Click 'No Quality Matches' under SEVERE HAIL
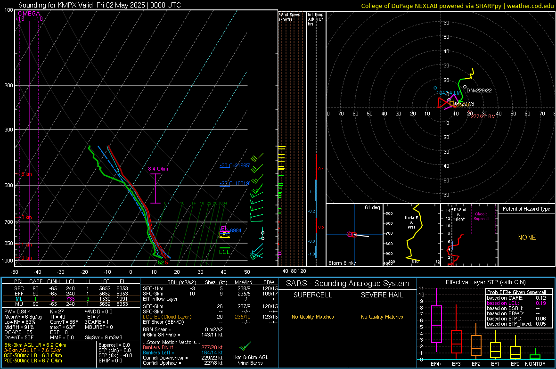 click(382, 317)
